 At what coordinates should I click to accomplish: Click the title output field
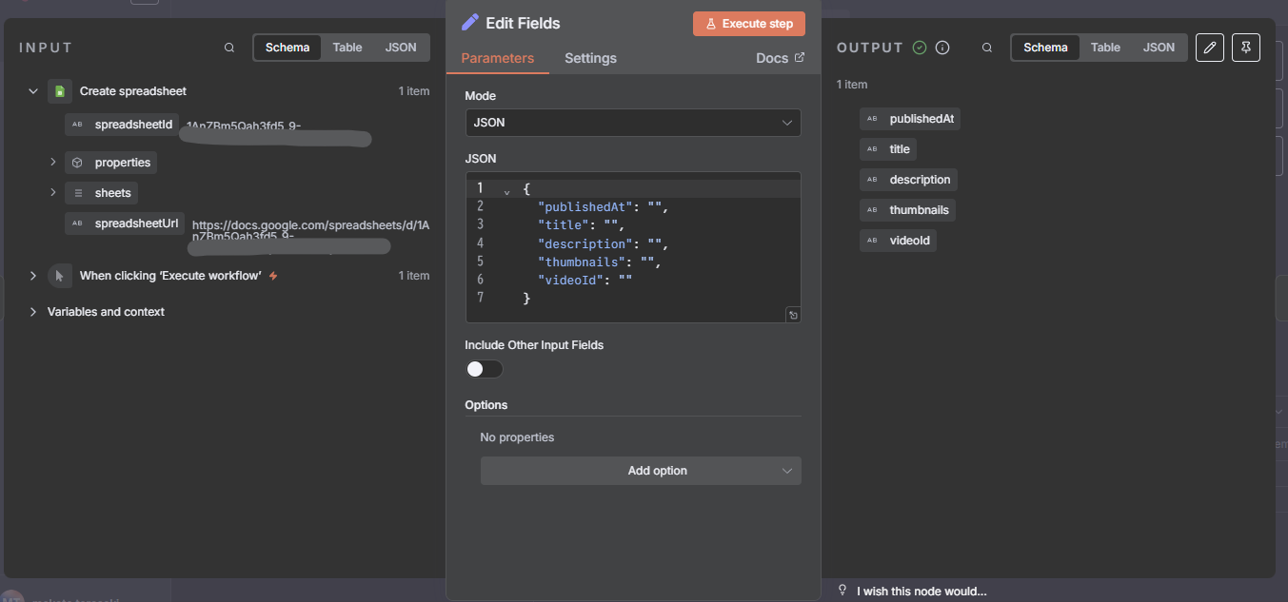[x=888, y=149]
